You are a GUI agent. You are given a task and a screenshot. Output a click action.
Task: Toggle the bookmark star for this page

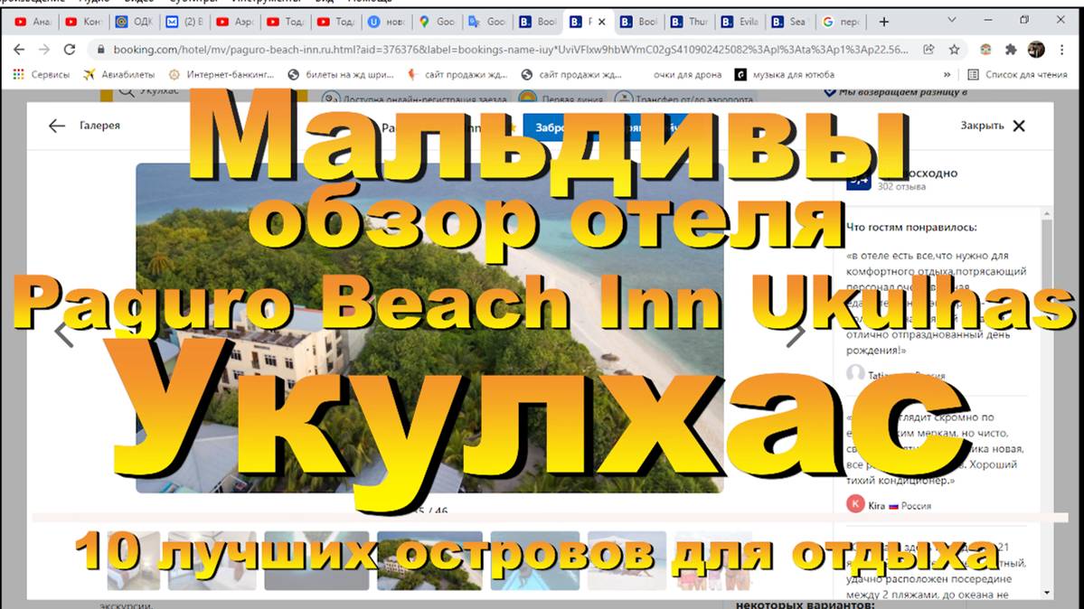pos(954,50)
